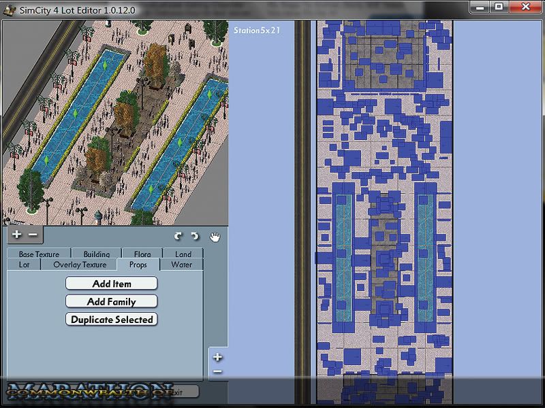Switch to the Base Texture tab
The width and height of the screenshot is (545, 408).
(39, 254)
